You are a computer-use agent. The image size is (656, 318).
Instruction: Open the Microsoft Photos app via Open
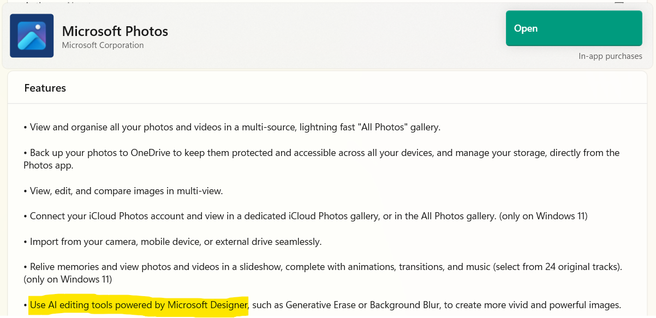tap(574, 28)
